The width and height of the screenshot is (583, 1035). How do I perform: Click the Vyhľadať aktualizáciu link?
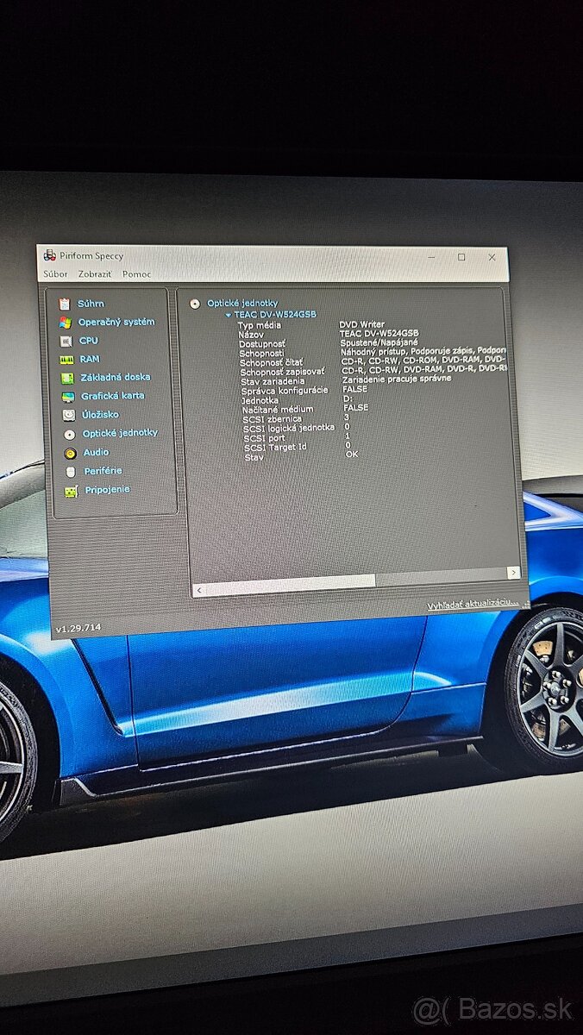tap(473, 605)
